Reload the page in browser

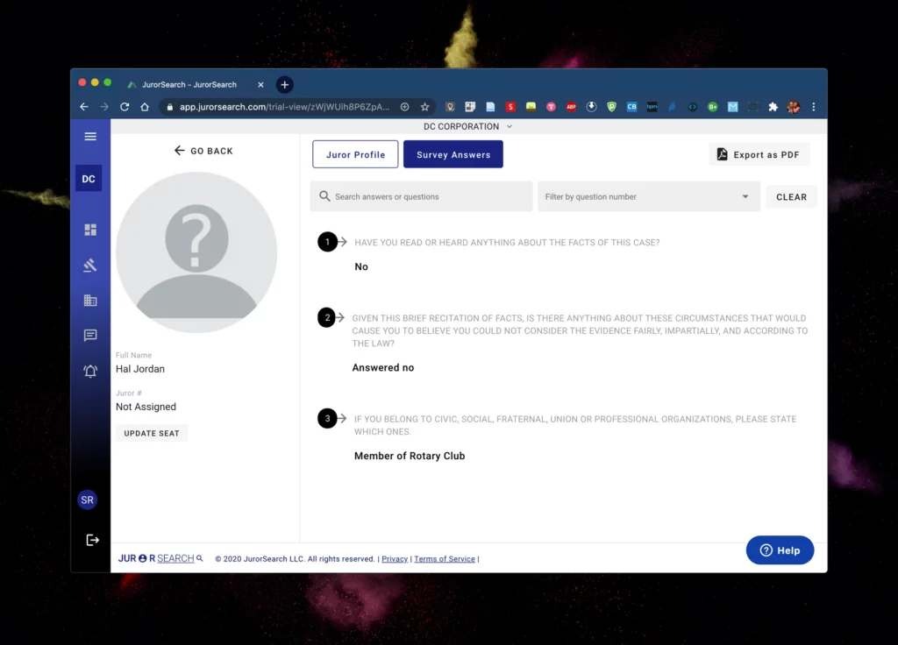[x=125, y=106]
